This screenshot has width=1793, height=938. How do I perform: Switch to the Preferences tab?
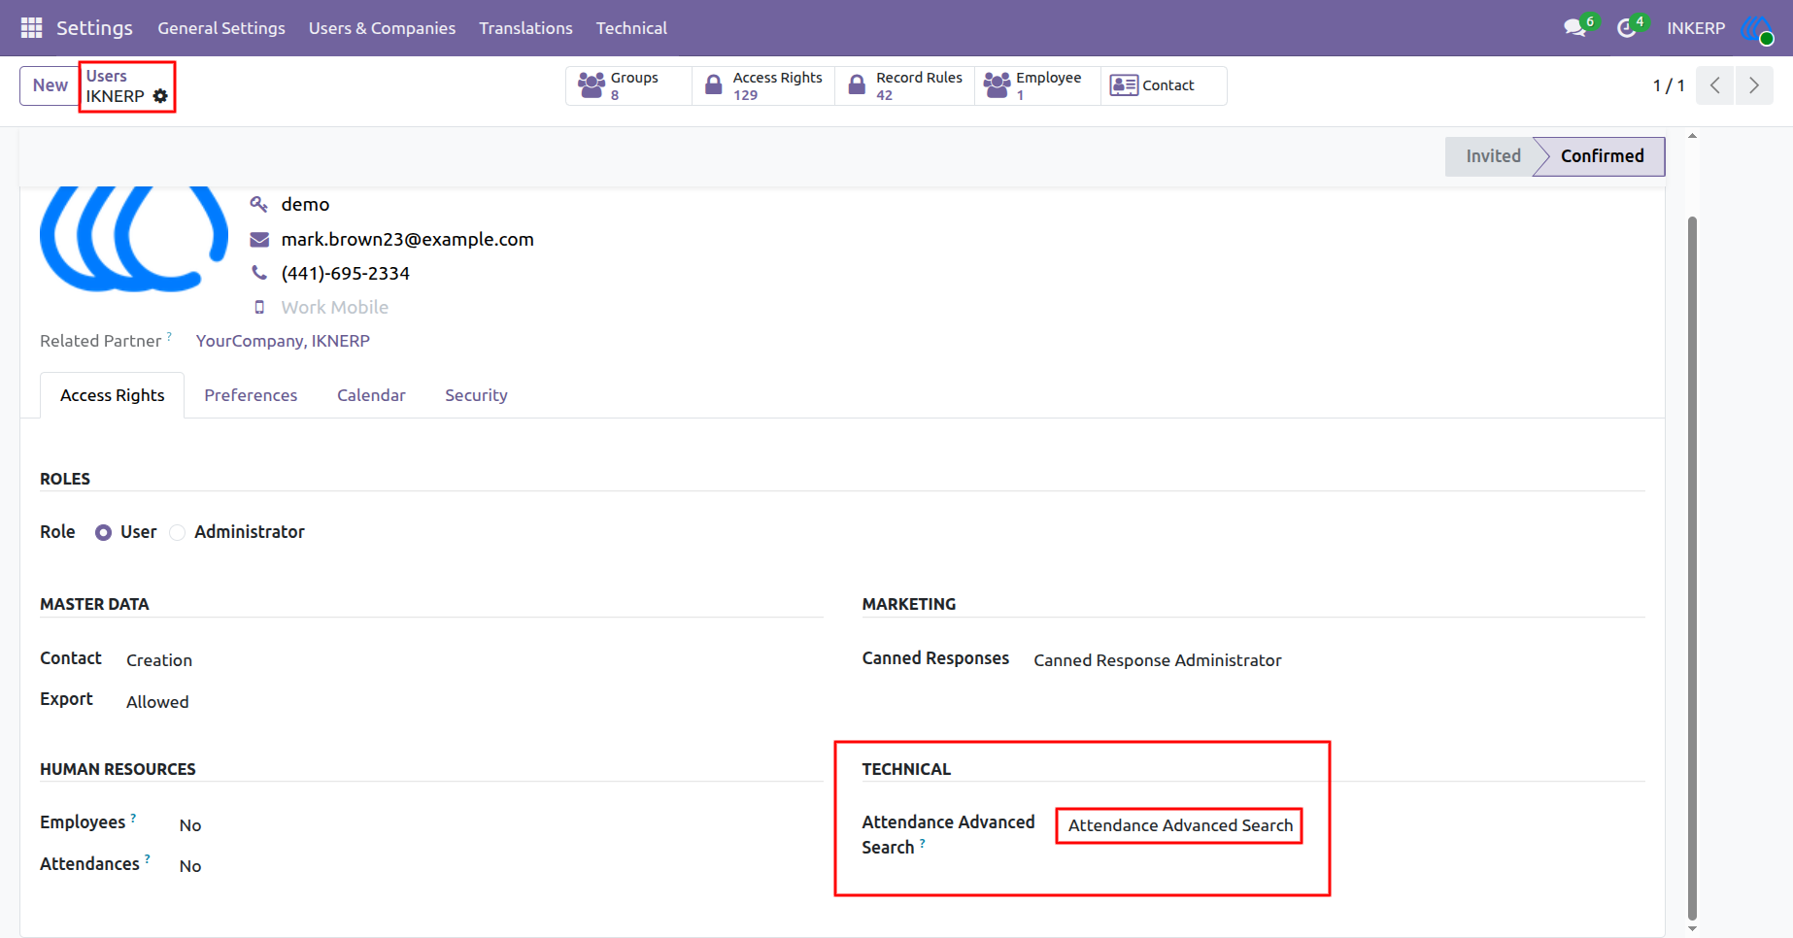[x=251, y=395]
